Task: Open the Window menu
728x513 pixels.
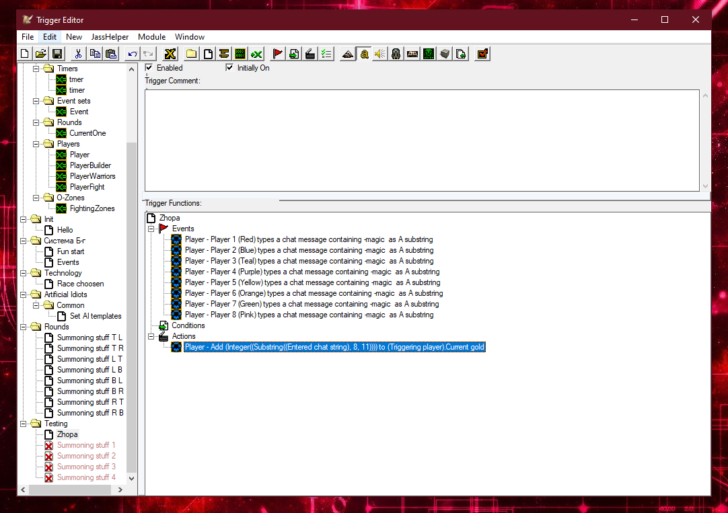Action: pyautogui.click(x=190, y=37)
